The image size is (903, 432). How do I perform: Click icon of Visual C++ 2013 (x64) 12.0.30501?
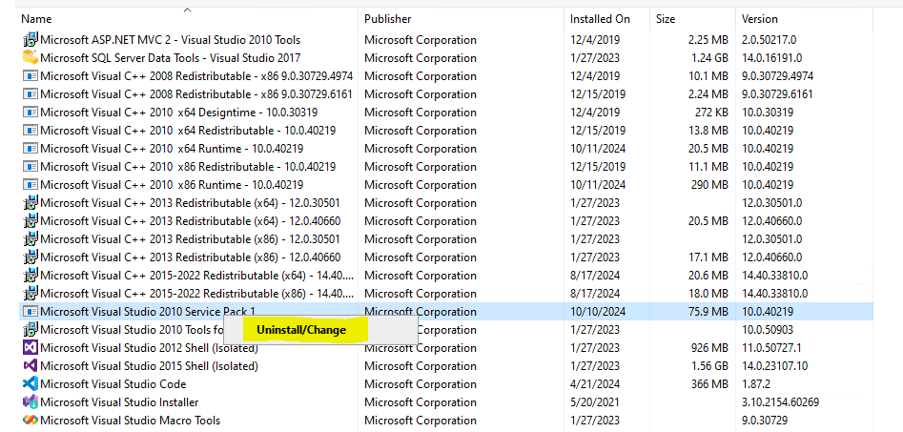[x=30, y=203]
